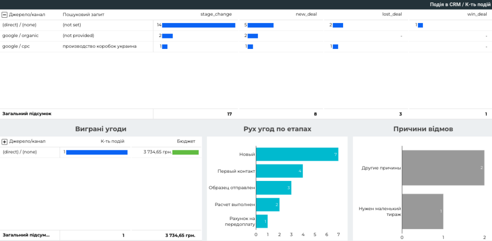Click the Новый bar in funnel chart
492x241 pixels.
tap(297, 154)
